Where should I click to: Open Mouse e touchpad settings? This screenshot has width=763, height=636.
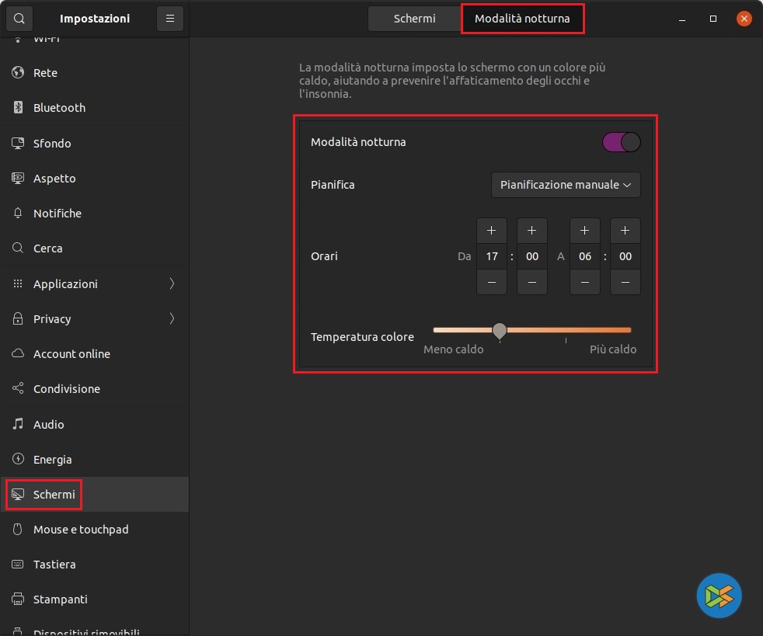[81, 530]
